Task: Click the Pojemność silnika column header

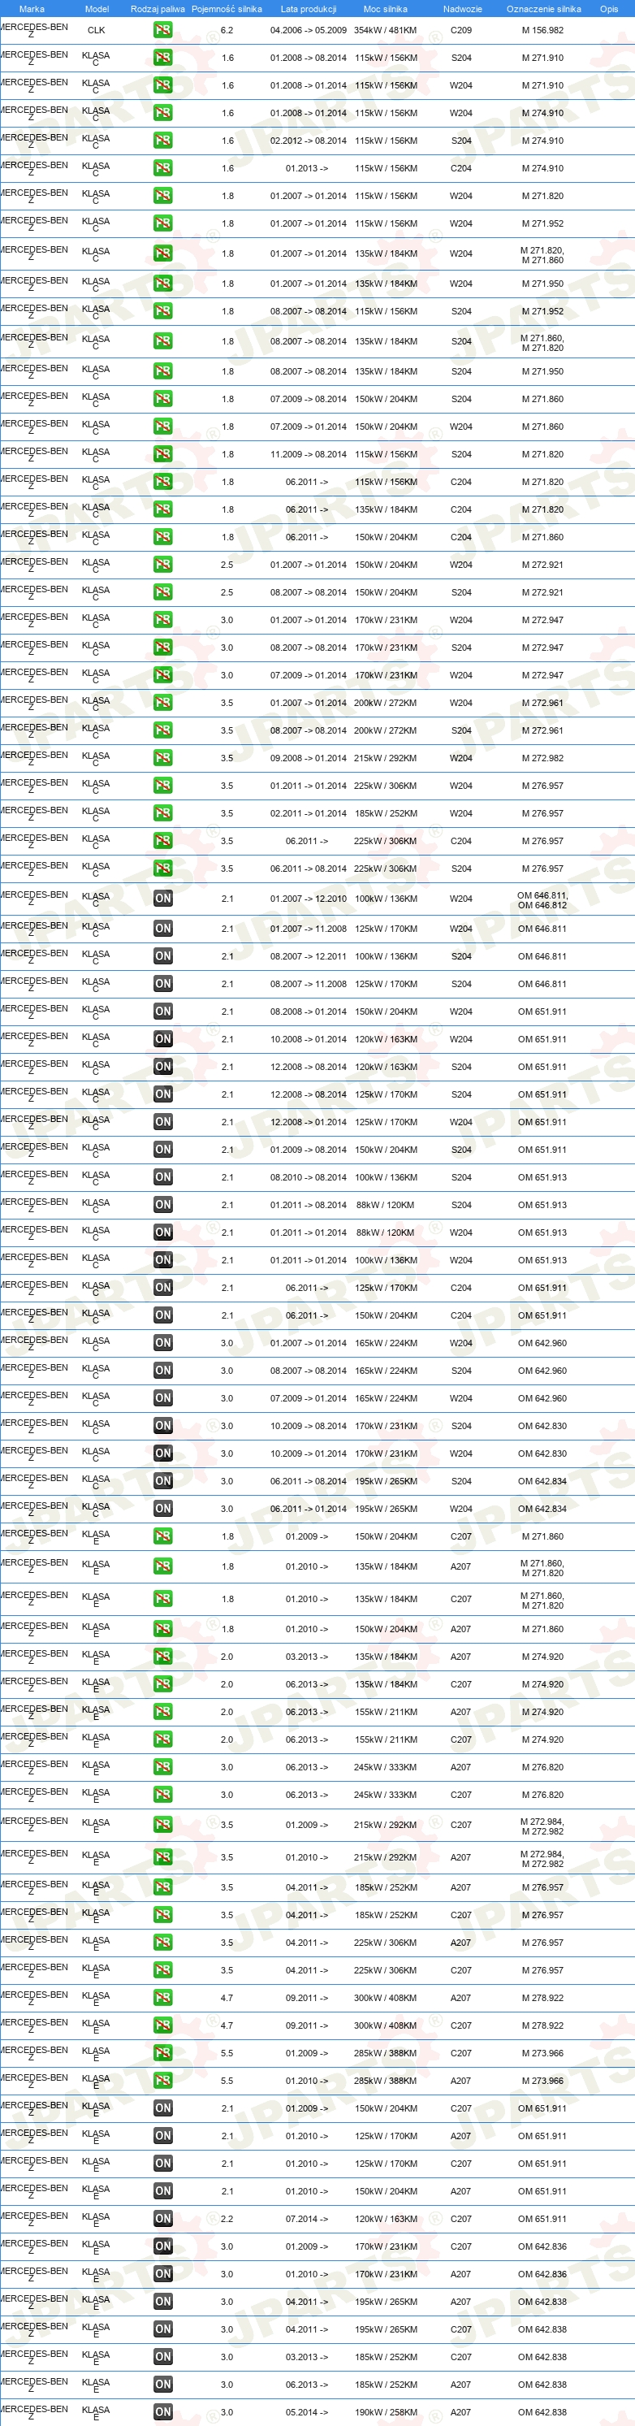Action: click(x=227, y=8)
